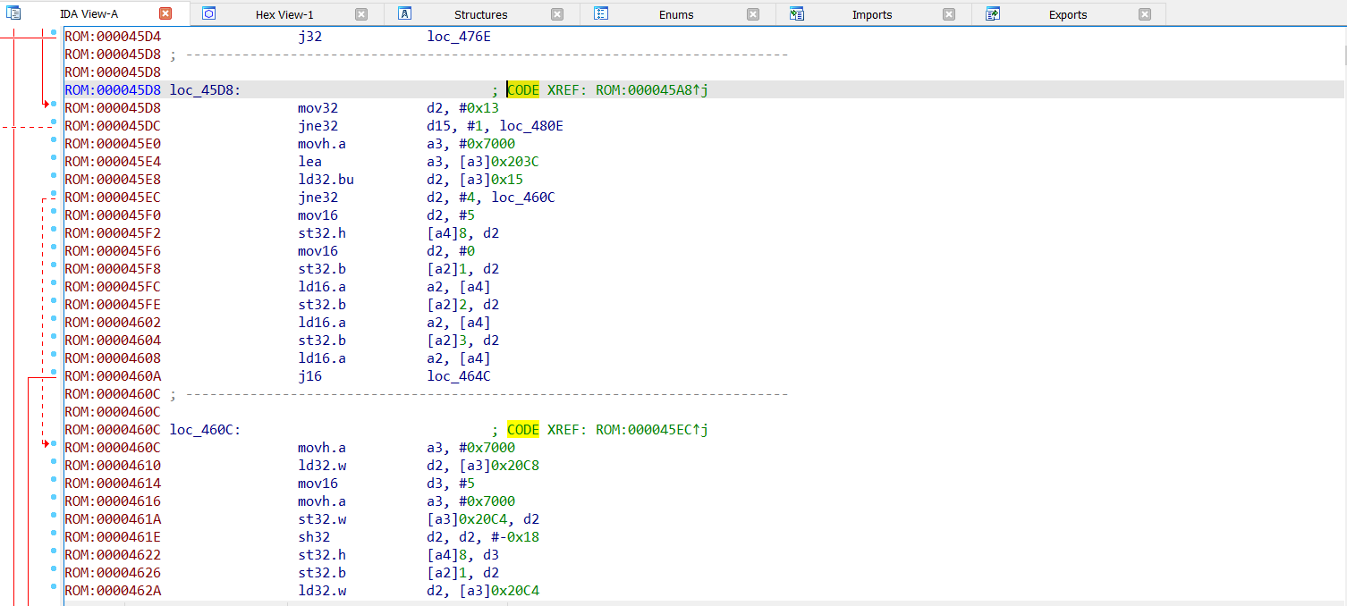Click the Hex View-1 tab icon
This screenshot has width=1347, height=606.
coord(209,13)
